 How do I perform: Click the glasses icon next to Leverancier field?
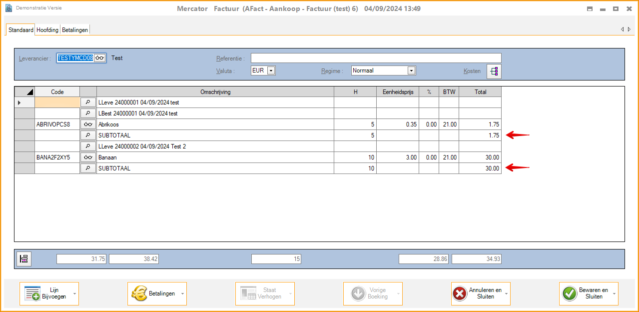100,58
